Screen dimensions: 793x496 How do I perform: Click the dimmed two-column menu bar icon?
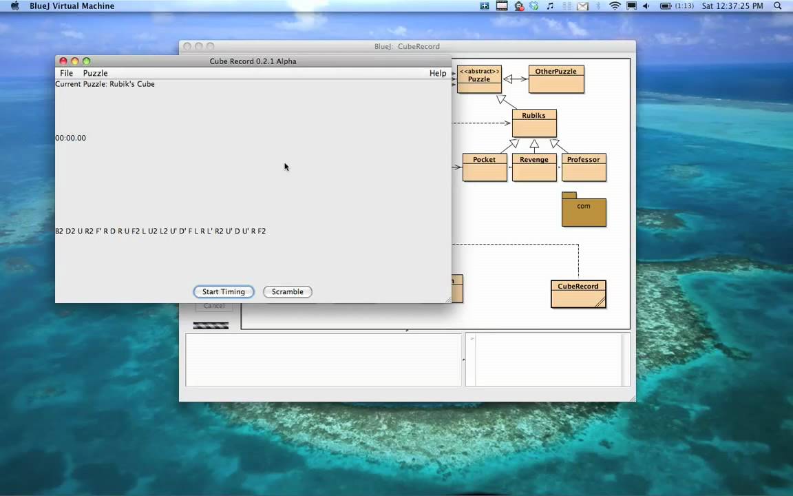pyautogui.click(x=567, y=6)
